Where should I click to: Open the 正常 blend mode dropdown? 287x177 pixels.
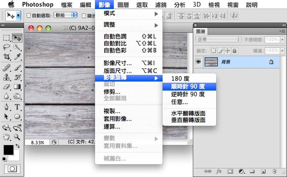(218, 39)
